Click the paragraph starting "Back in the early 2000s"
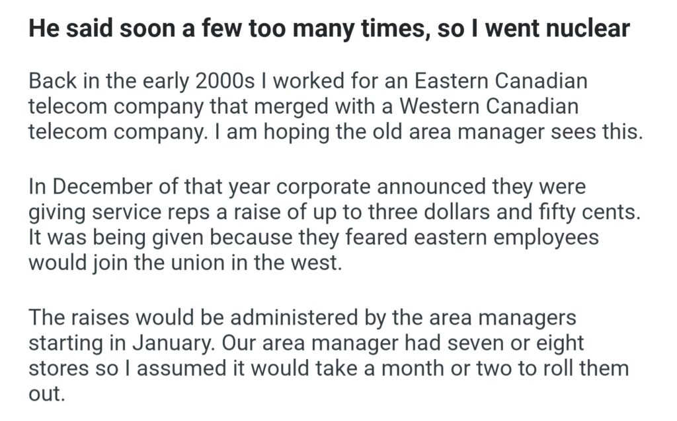677x421 pixels. point(335,106)
